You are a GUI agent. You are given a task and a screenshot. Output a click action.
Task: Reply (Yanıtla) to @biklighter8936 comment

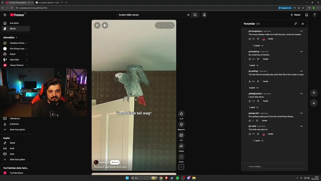265,101
